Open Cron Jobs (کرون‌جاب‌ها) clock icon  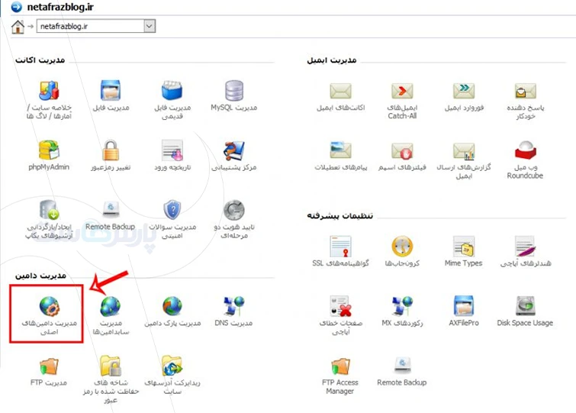[402, 246]
